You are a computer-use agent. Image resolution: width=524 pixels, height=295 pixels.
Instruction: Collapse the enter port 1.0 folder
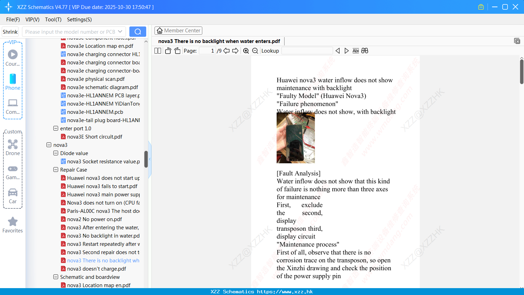click(56, 129)
